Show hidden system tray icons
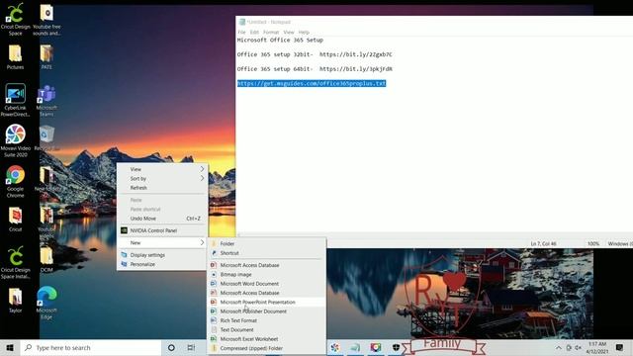The width and height of the screenshot is (633, 356). click(x=558, y=347)
